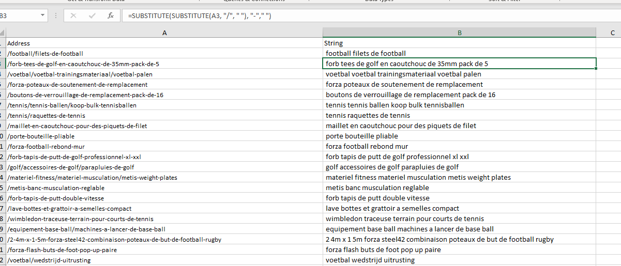The height and width of the screenshot is (266, 621).
Task: Click the Name Box resize dots handle
Action: 56,16
